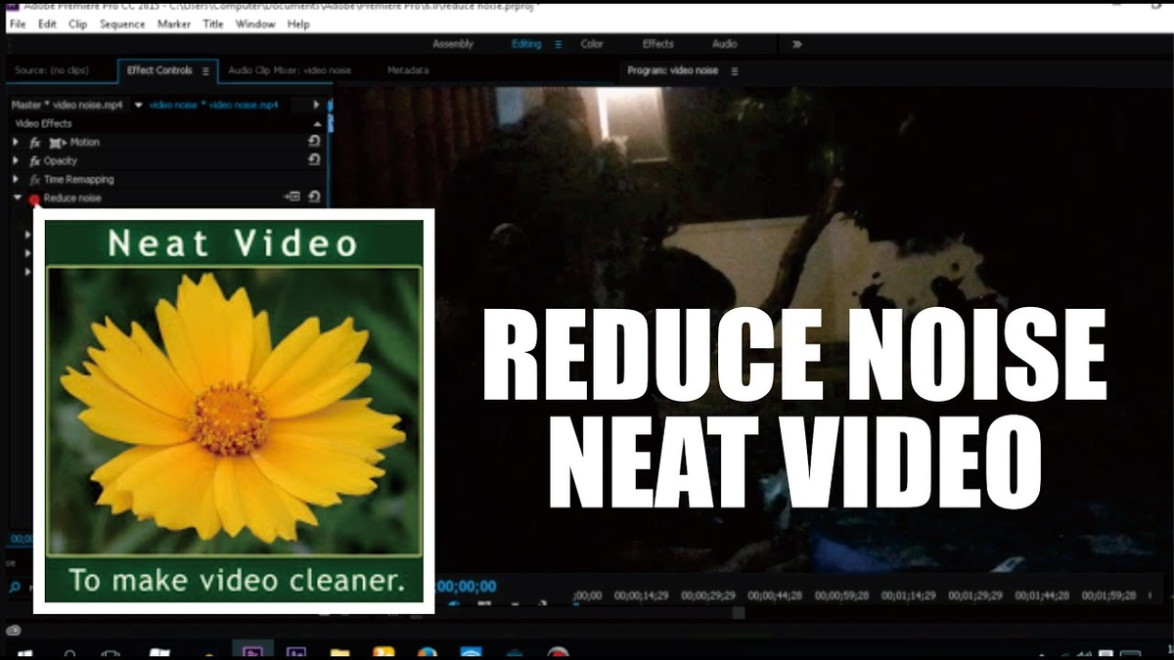Toggle the Time Remapping fx switch
1174x660 pixels.
coord(35,180)
